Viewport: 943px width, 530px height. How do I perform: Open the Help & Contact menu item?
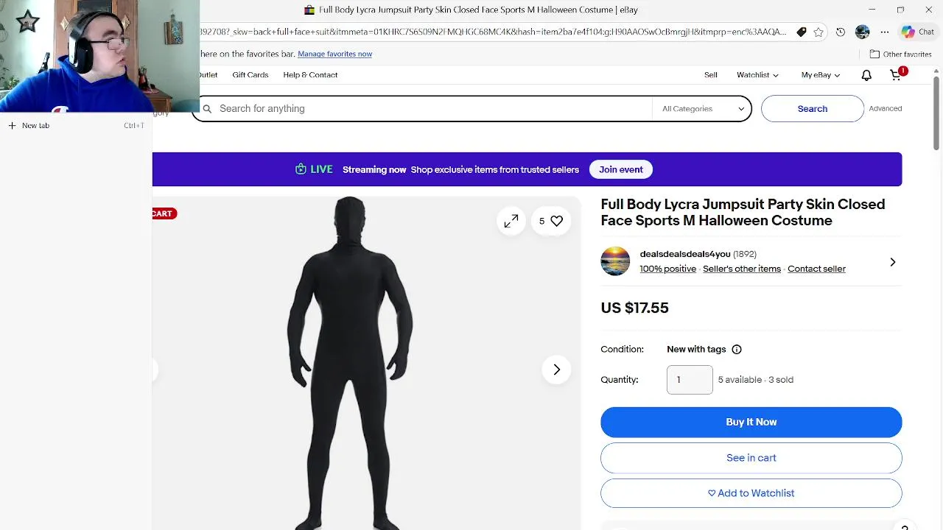pos(310,75)
